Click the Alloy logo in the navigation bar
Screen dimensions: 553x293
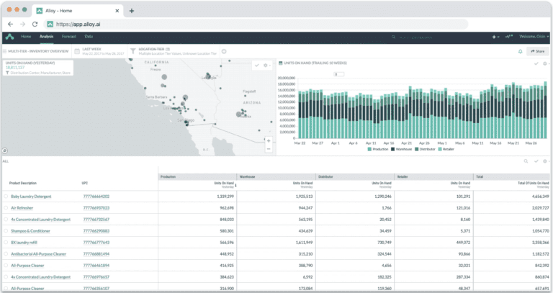click(9, 36)
